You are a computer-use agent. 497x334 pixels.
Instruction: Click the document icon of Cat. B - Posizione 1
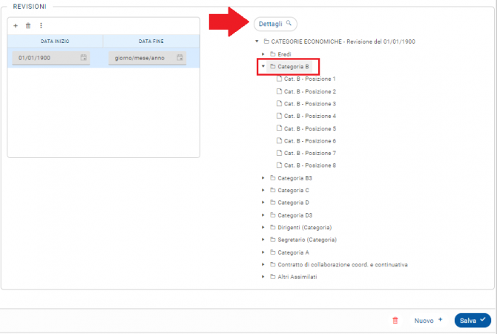(x=279, y=79)
